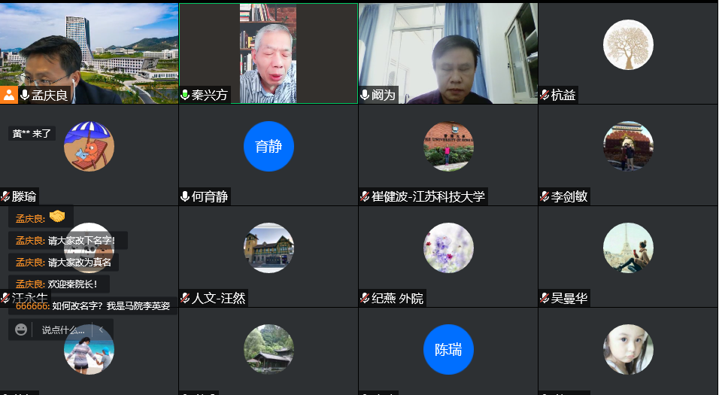
Task: Click the microphone icon next to 何育静
Action: (185, 196)
